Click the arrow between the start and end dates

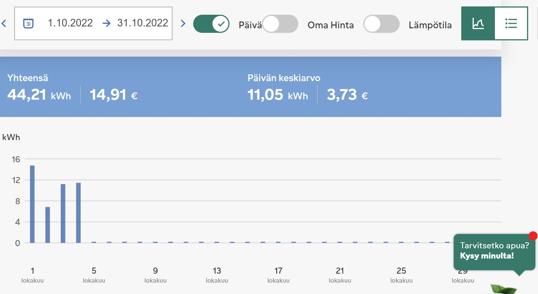tap(107, 23)
